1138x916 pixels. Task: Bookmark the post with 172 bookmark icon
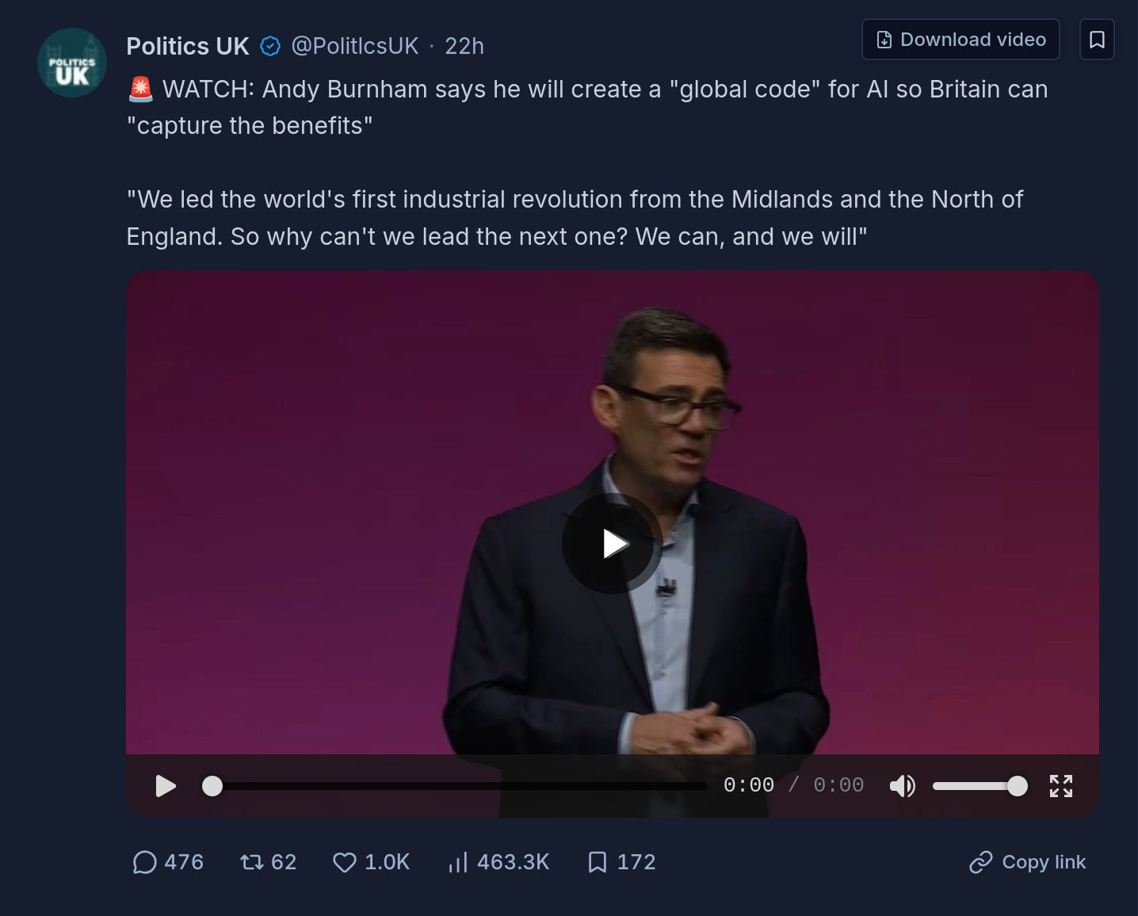tap(598, 862)
